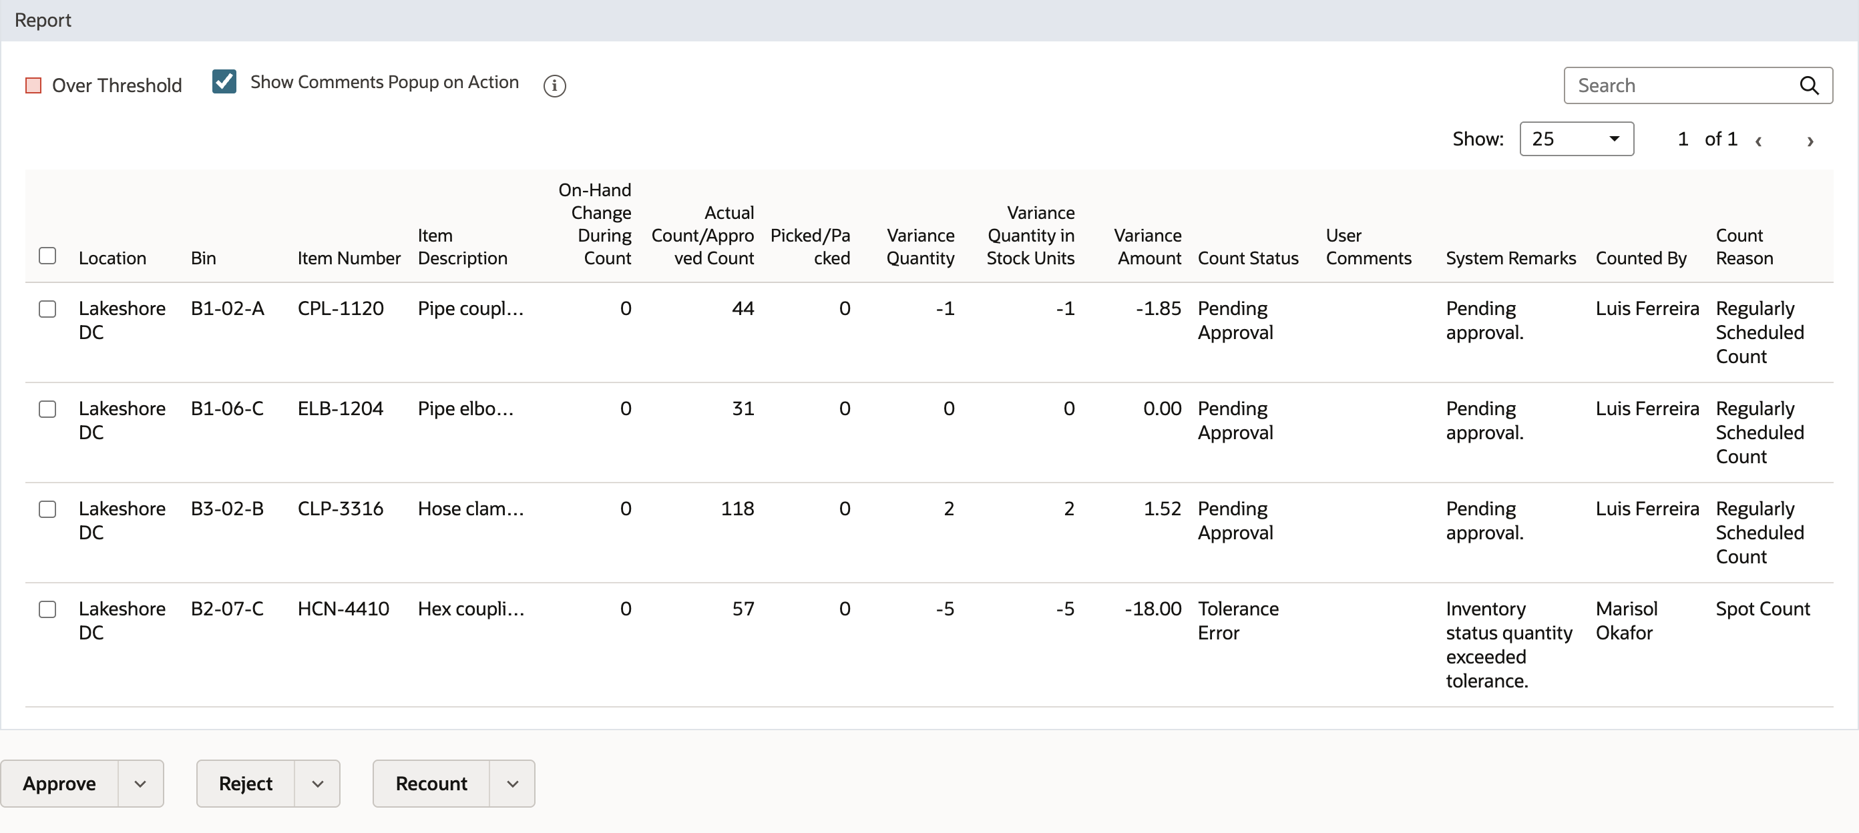
Task: Expand the Approve button dropdown arrow
Action: point(141,783)
